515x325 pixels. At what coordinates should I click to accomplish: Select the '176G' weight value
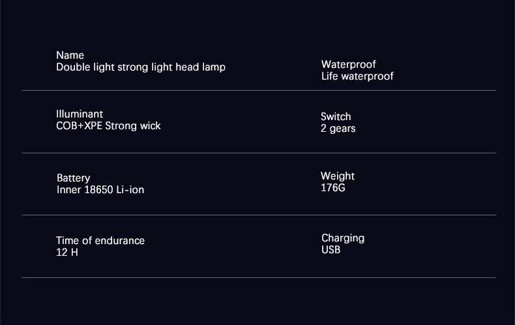(x=332, y=188)
